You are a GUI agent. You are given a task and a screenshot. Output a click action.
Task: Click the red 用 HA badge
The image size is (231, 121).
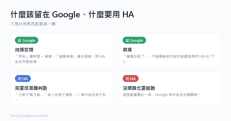pos(131,79)
